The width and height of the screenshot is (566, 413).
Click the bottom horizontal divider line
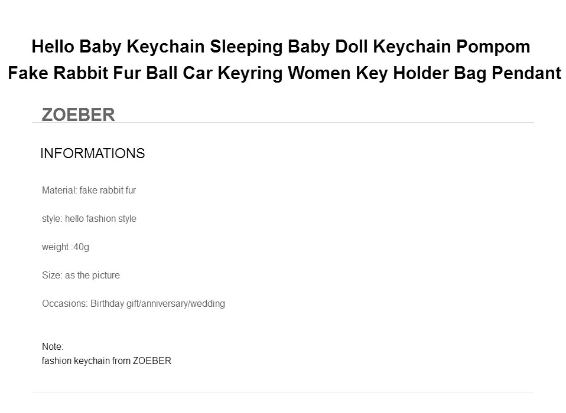coord(283,392)
